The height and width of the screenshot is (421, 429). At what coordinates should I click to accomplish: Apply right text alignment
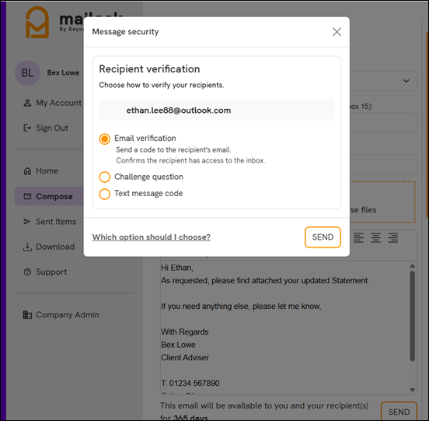393,237
